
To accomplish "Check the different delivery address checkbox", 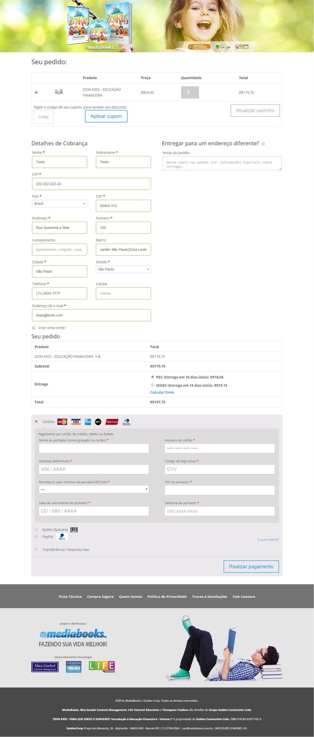I will point(263,144).
